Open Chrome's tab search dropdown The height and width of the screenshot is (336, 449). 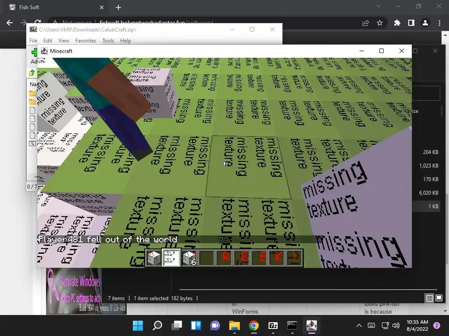(378, 6)
